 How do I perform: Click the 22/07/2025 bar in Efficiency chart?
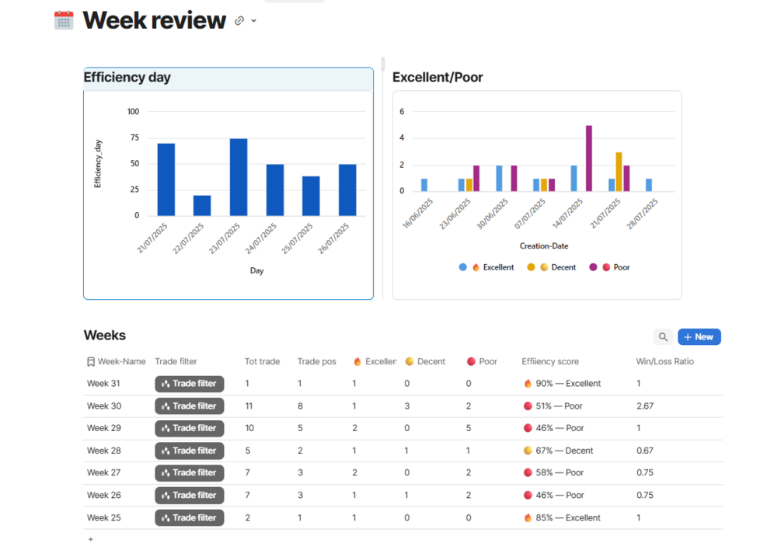coord(202,206)
